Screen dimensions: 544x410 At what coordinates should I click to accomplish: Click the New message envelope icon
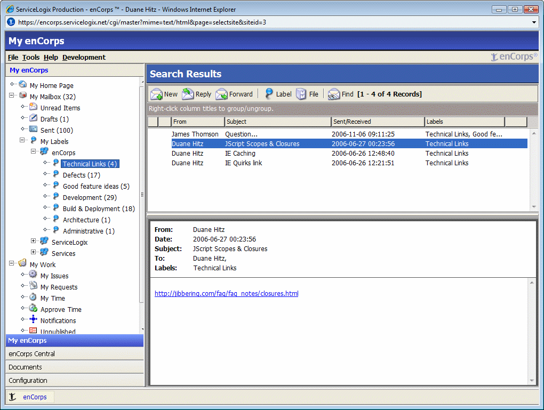[x=156, y=94]
